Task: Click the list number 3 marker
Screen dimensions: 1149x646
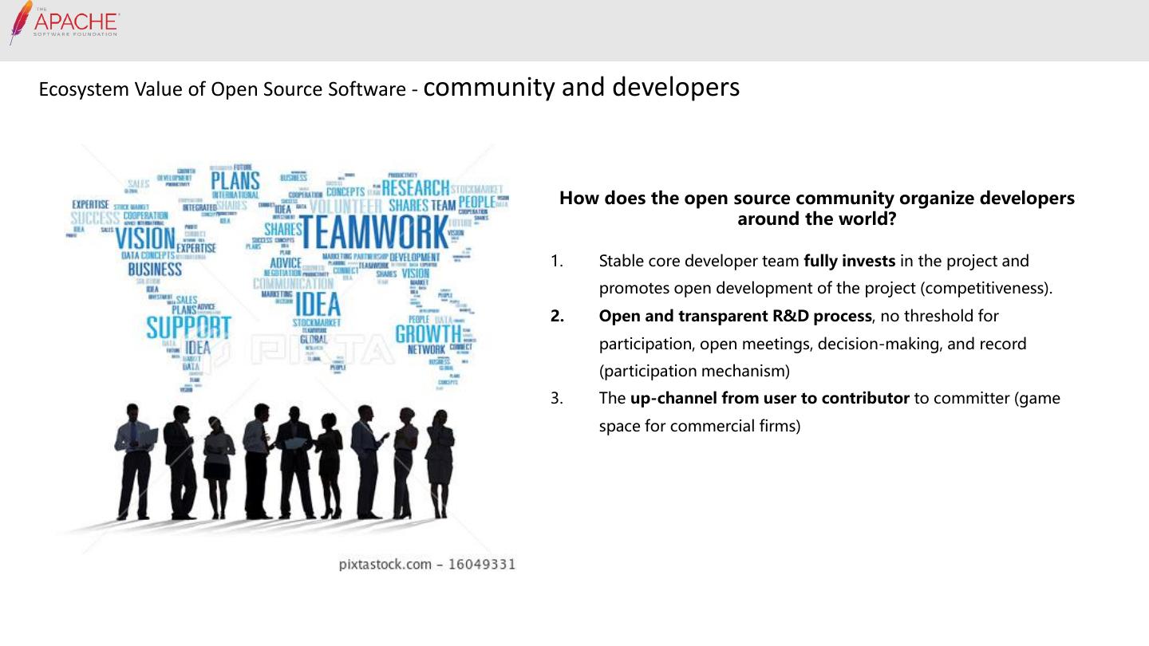Action: coord(557,398)
